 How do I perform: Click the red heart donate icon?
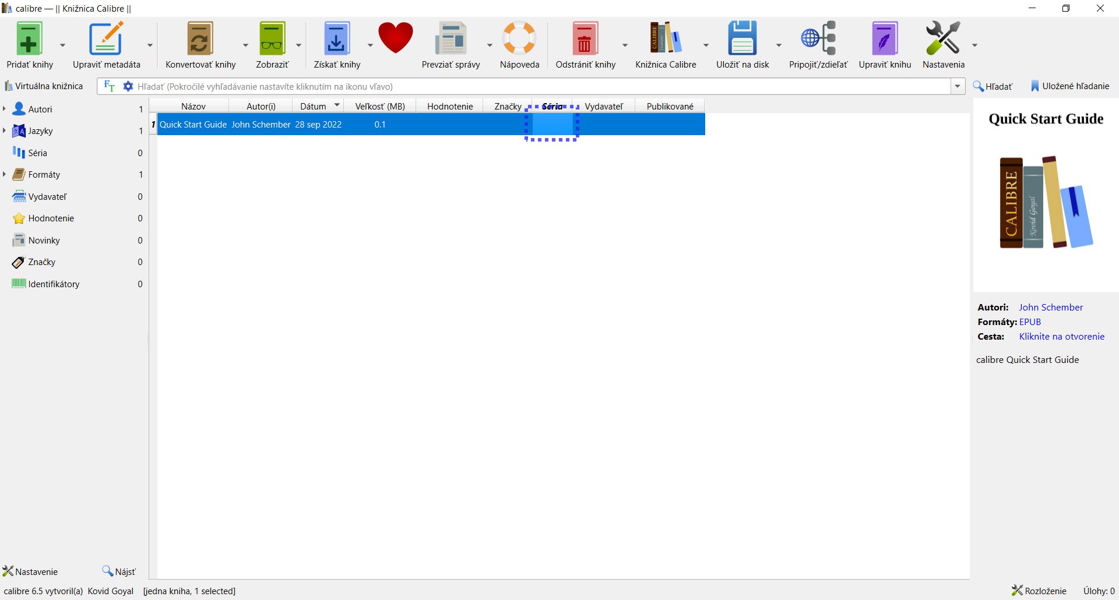coord(396,38)
